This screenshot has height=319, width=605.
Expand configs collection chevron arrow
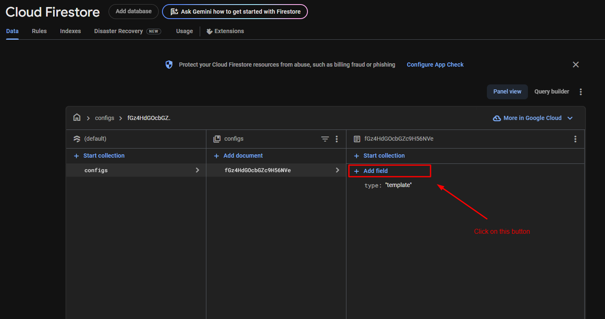pos(197,170)
